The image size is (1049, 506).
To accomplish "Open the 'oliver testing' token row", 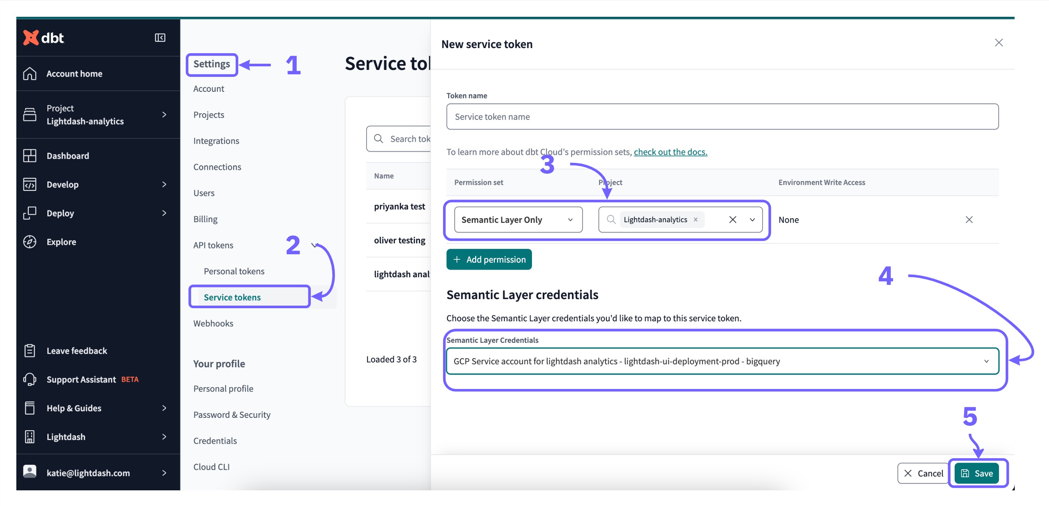I will [399, 240].
